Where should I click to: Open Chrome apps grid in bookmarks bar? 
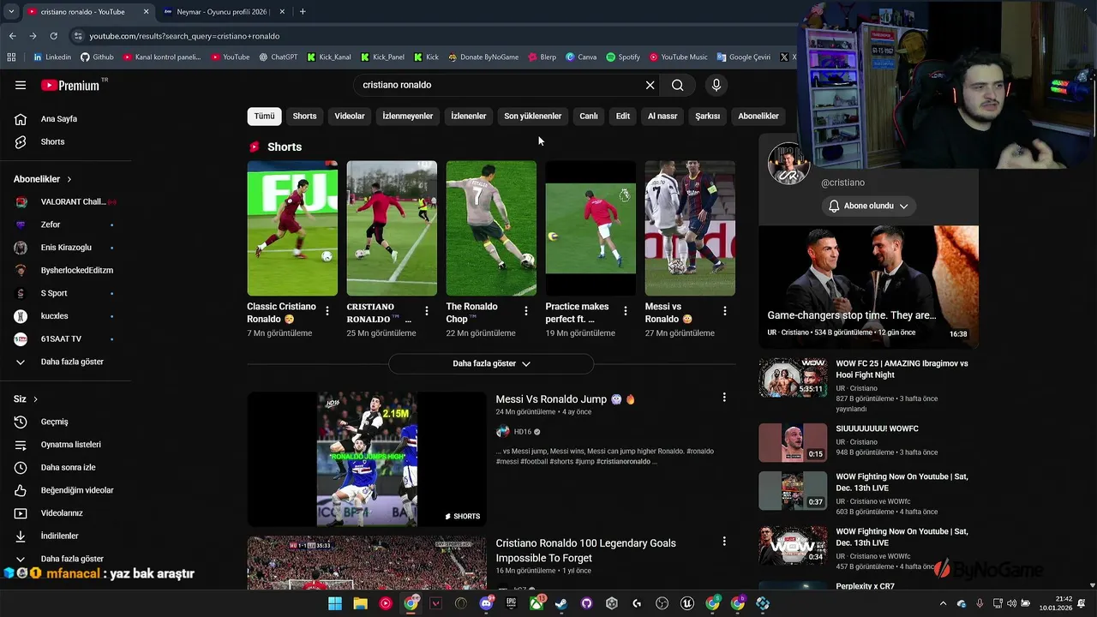[x=11, y=57]
